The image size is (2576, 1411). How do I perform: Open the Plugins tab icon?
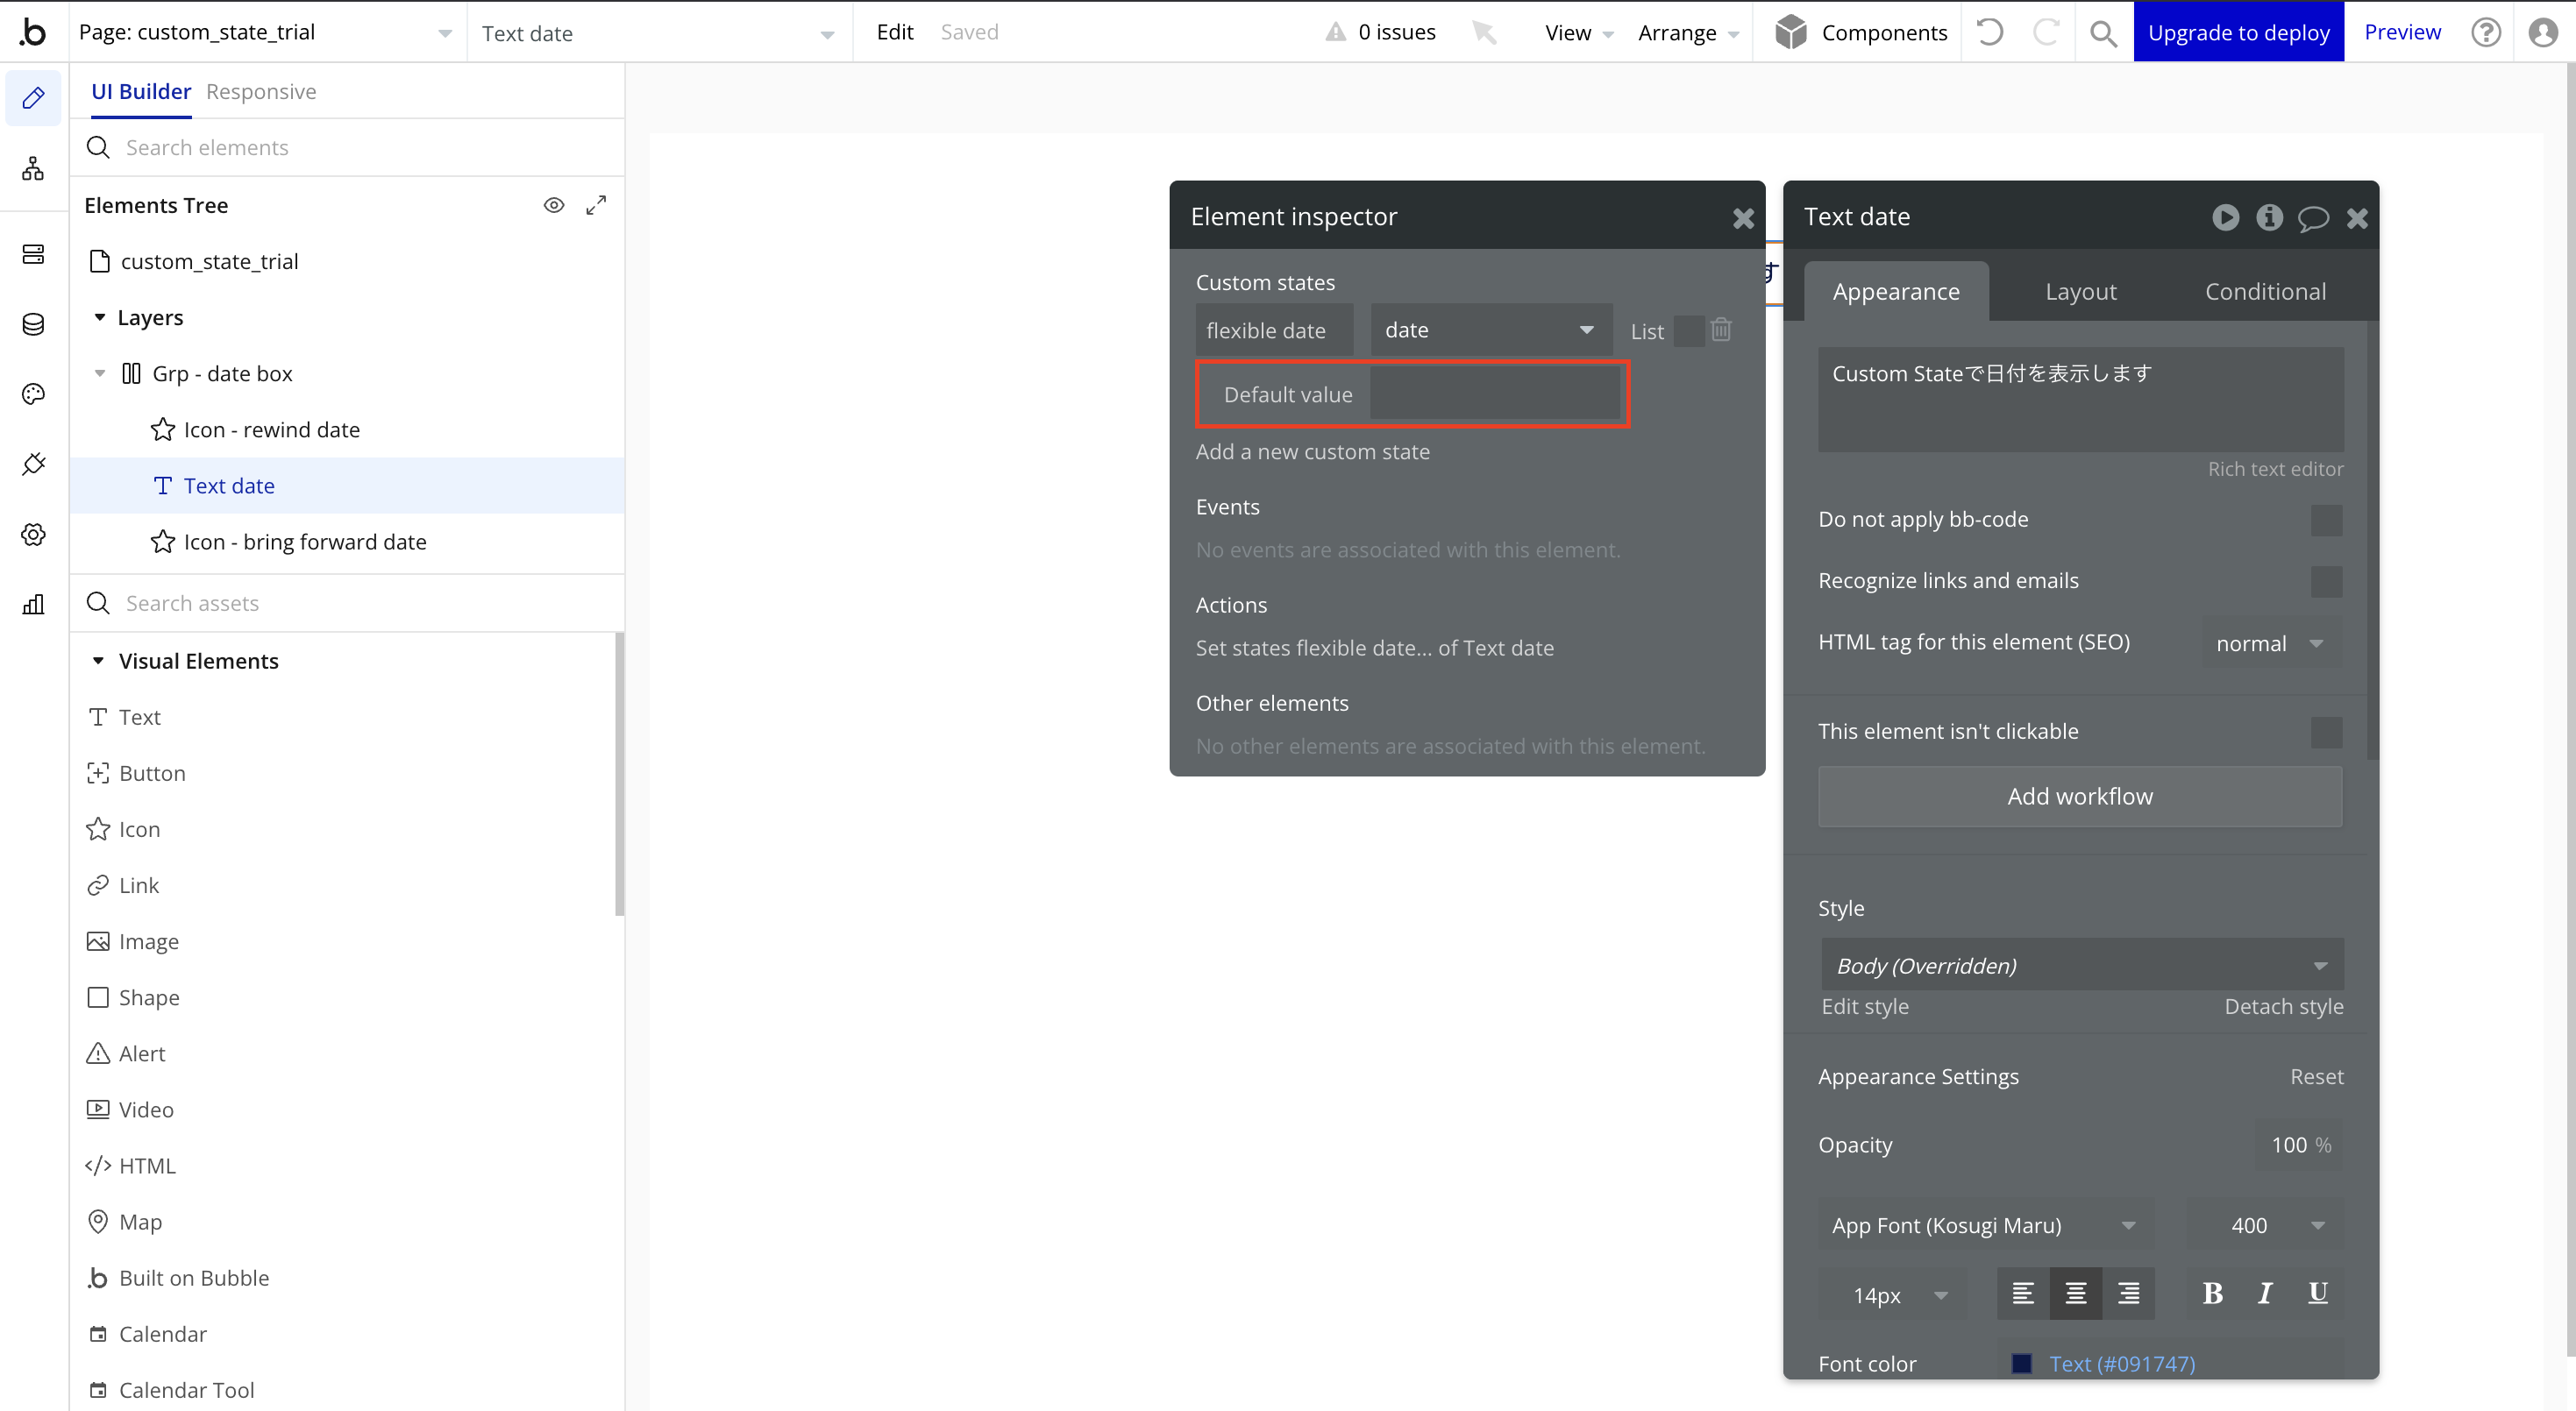click(33, 464)
